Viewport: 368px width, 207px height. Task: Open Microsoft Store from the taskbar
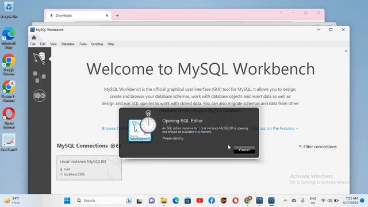tap(187, 201)
